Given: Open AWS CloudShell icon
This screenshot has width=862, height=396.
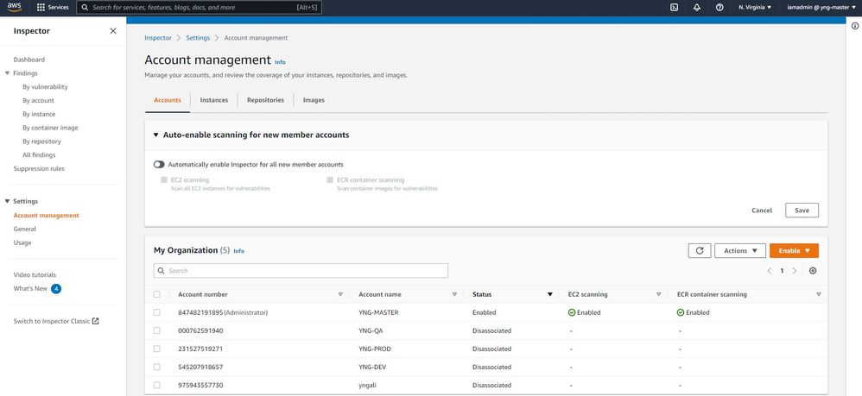Looking at the screenshot, I should [x=674, y=8].
